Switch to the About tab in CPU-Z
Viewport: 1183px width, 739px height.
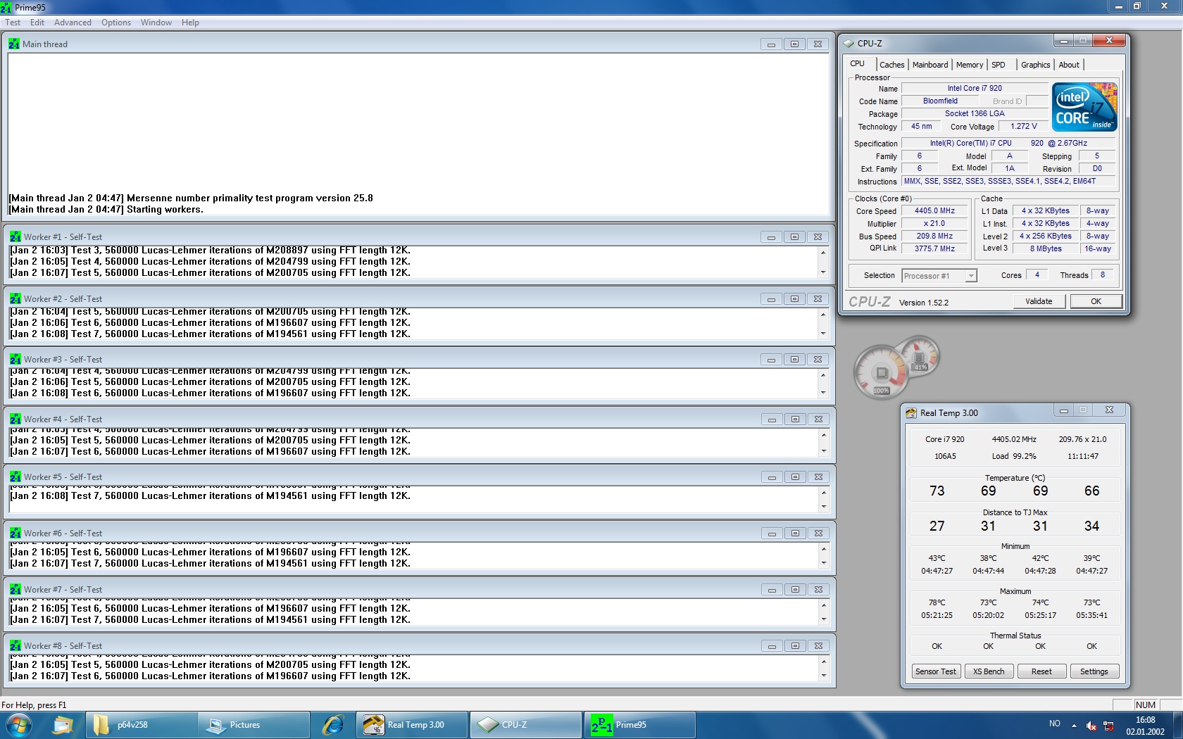coord(1069,65)
